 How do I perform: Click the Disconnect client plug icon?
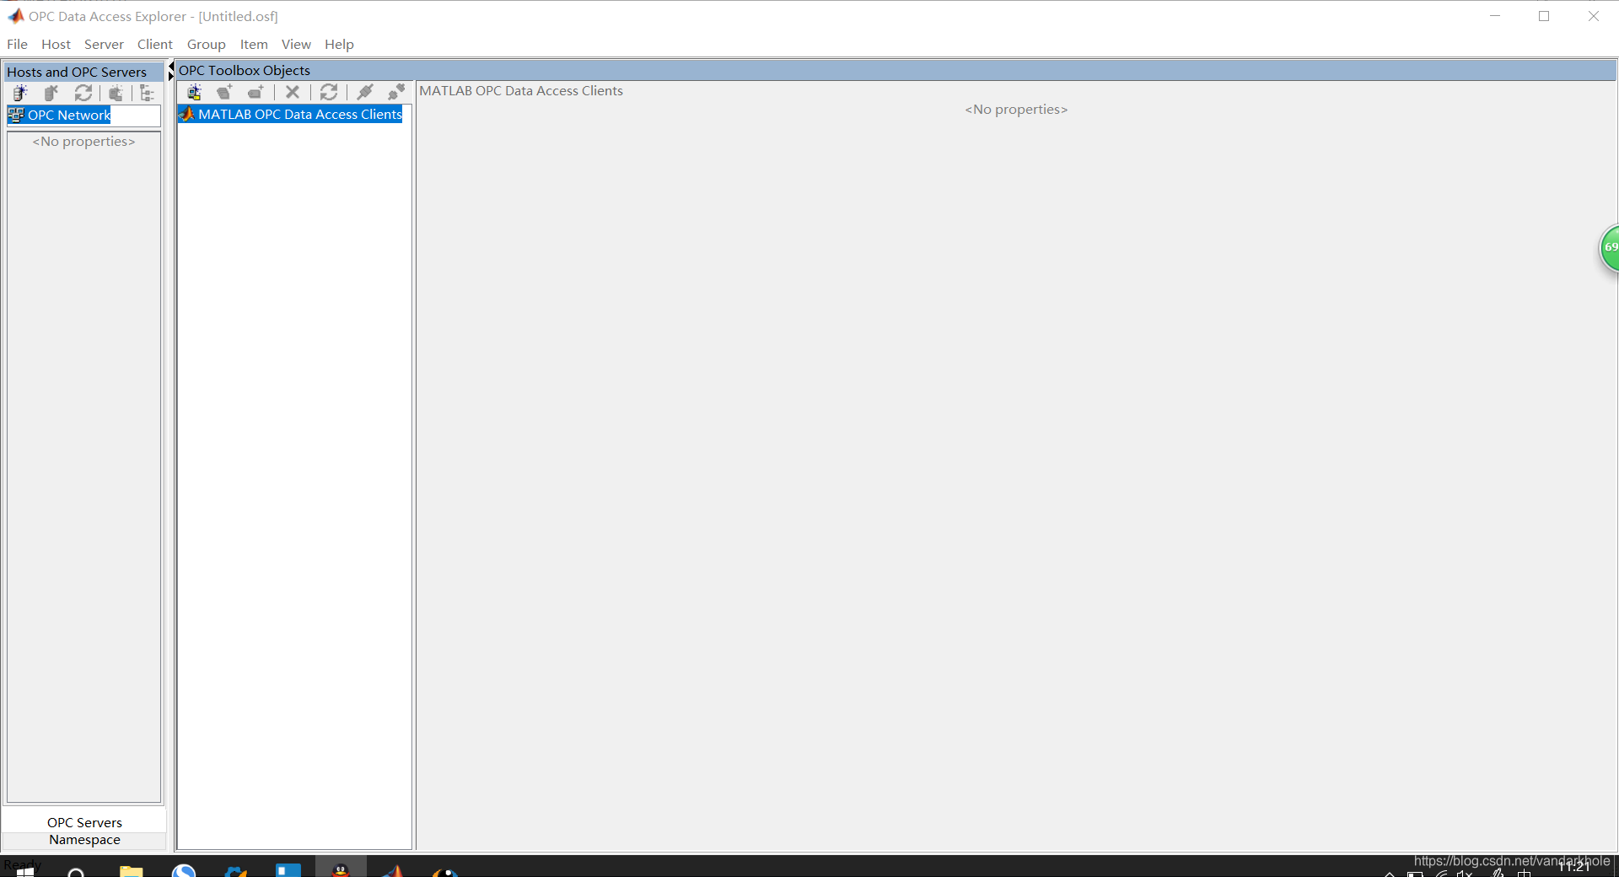396,92
